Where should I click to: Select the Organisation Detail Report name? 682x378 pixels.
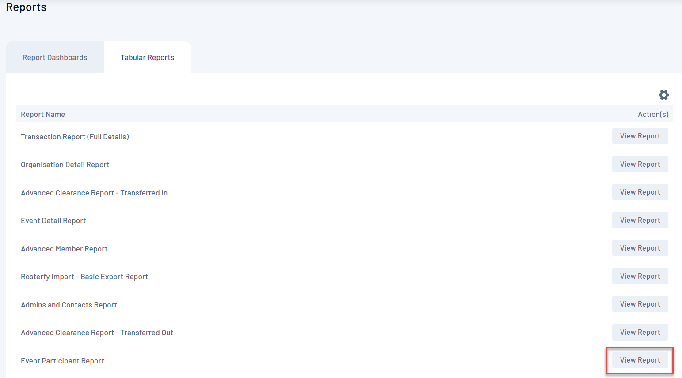point(65,165)
